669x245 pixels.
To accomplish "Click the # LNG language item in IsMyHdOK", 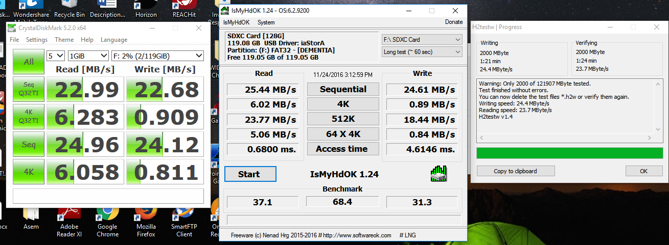I will [x=407, y=235].
